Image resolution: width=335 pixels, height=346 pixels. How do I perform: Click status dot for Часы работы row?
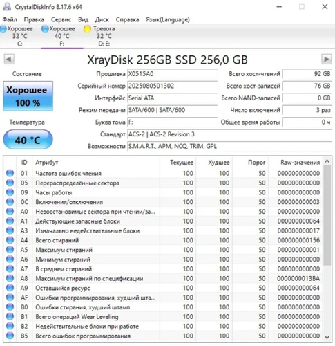coord(10,192)
